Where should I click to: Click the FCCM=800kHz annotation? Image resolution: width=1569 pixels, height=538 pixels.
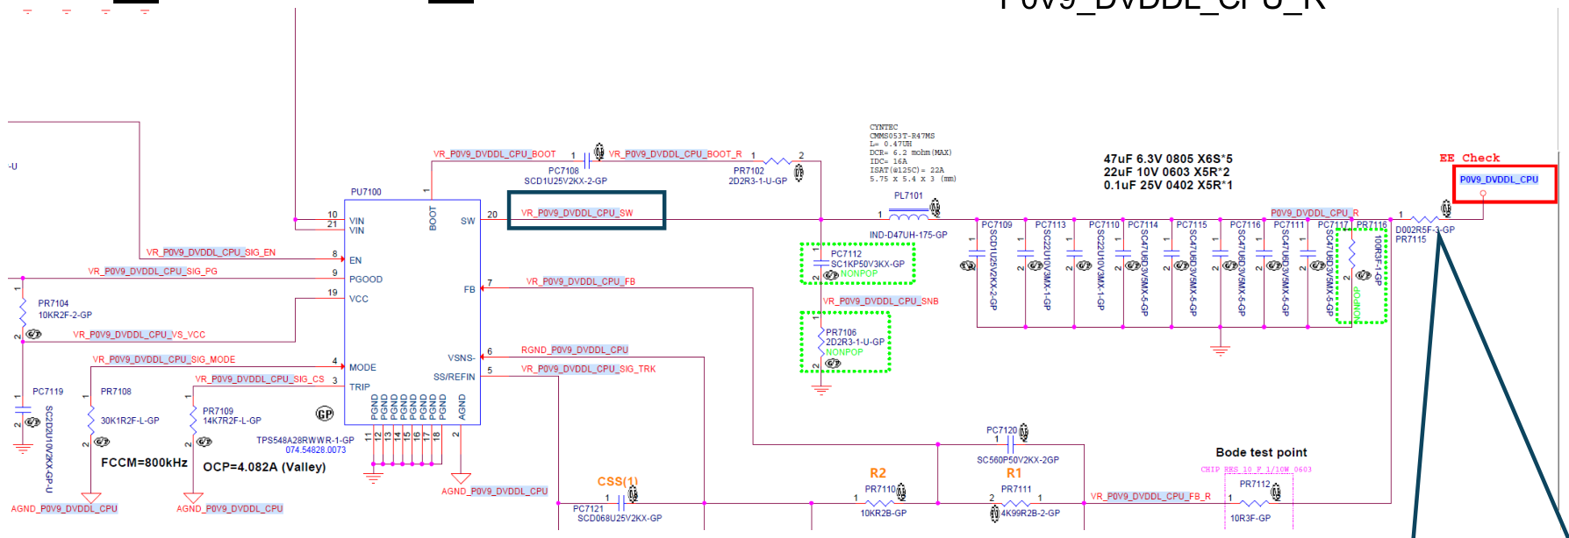tap(144, 463)
